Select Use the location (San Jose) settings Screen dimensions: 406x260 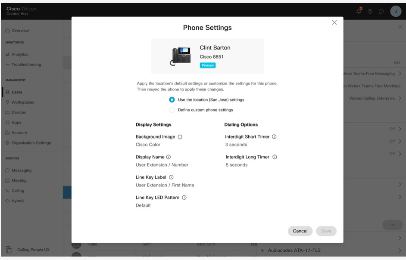click(172, 99)
